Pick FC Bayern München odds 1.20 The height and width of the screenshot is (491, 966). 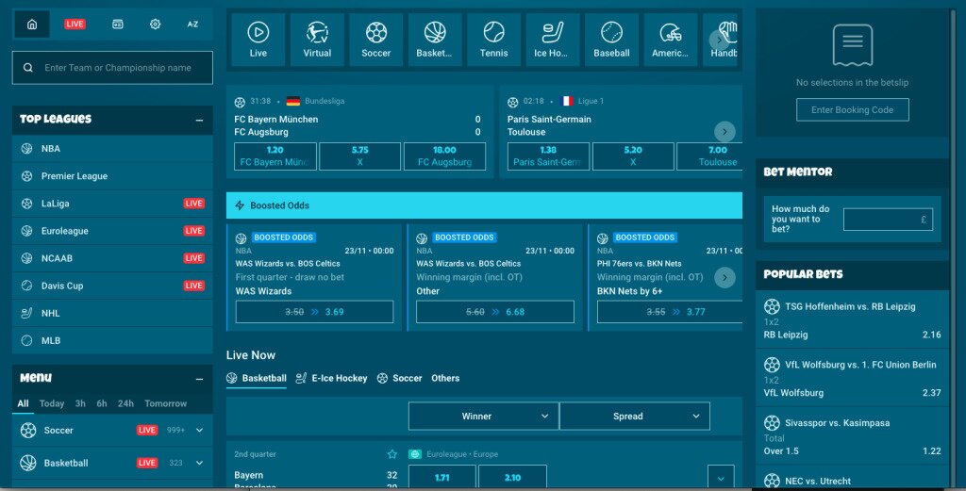pos(275,155)
